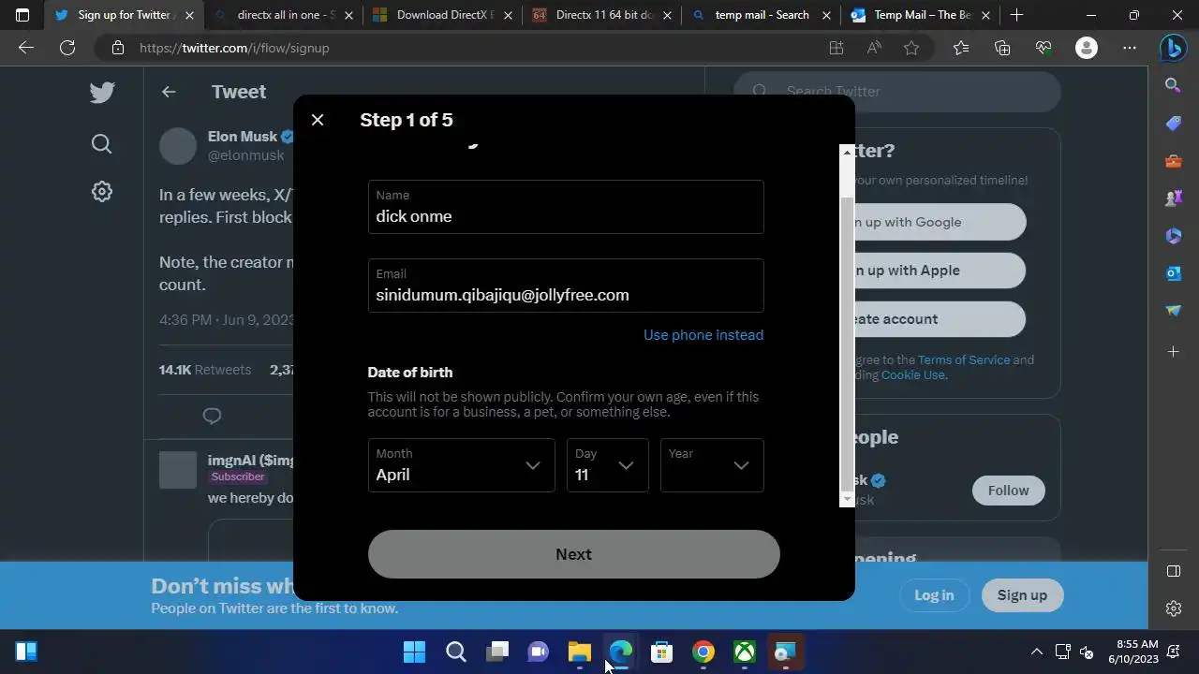Click in the Search Twitter box
The image size is (1199, 674).
tap(897, 92)
